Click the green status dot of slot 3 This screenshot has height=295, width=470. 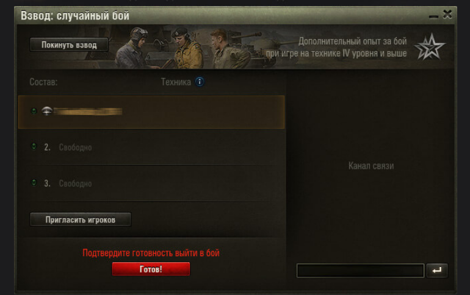34,182
